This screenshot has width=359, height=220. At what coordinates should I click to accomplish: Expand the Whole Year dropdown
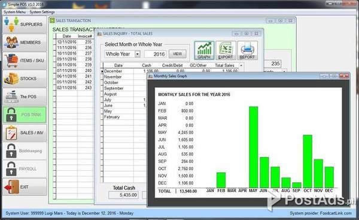[138, 54]
